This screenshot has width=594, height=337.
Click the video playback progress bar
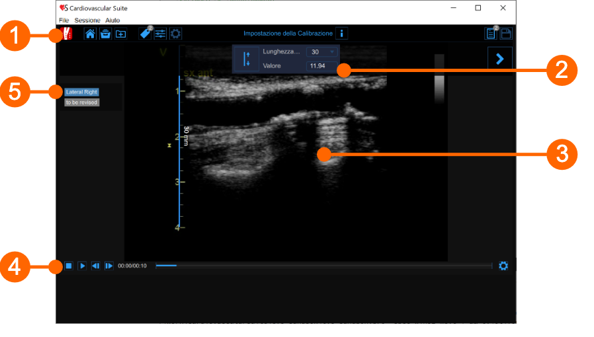click(x=324, y=266)
